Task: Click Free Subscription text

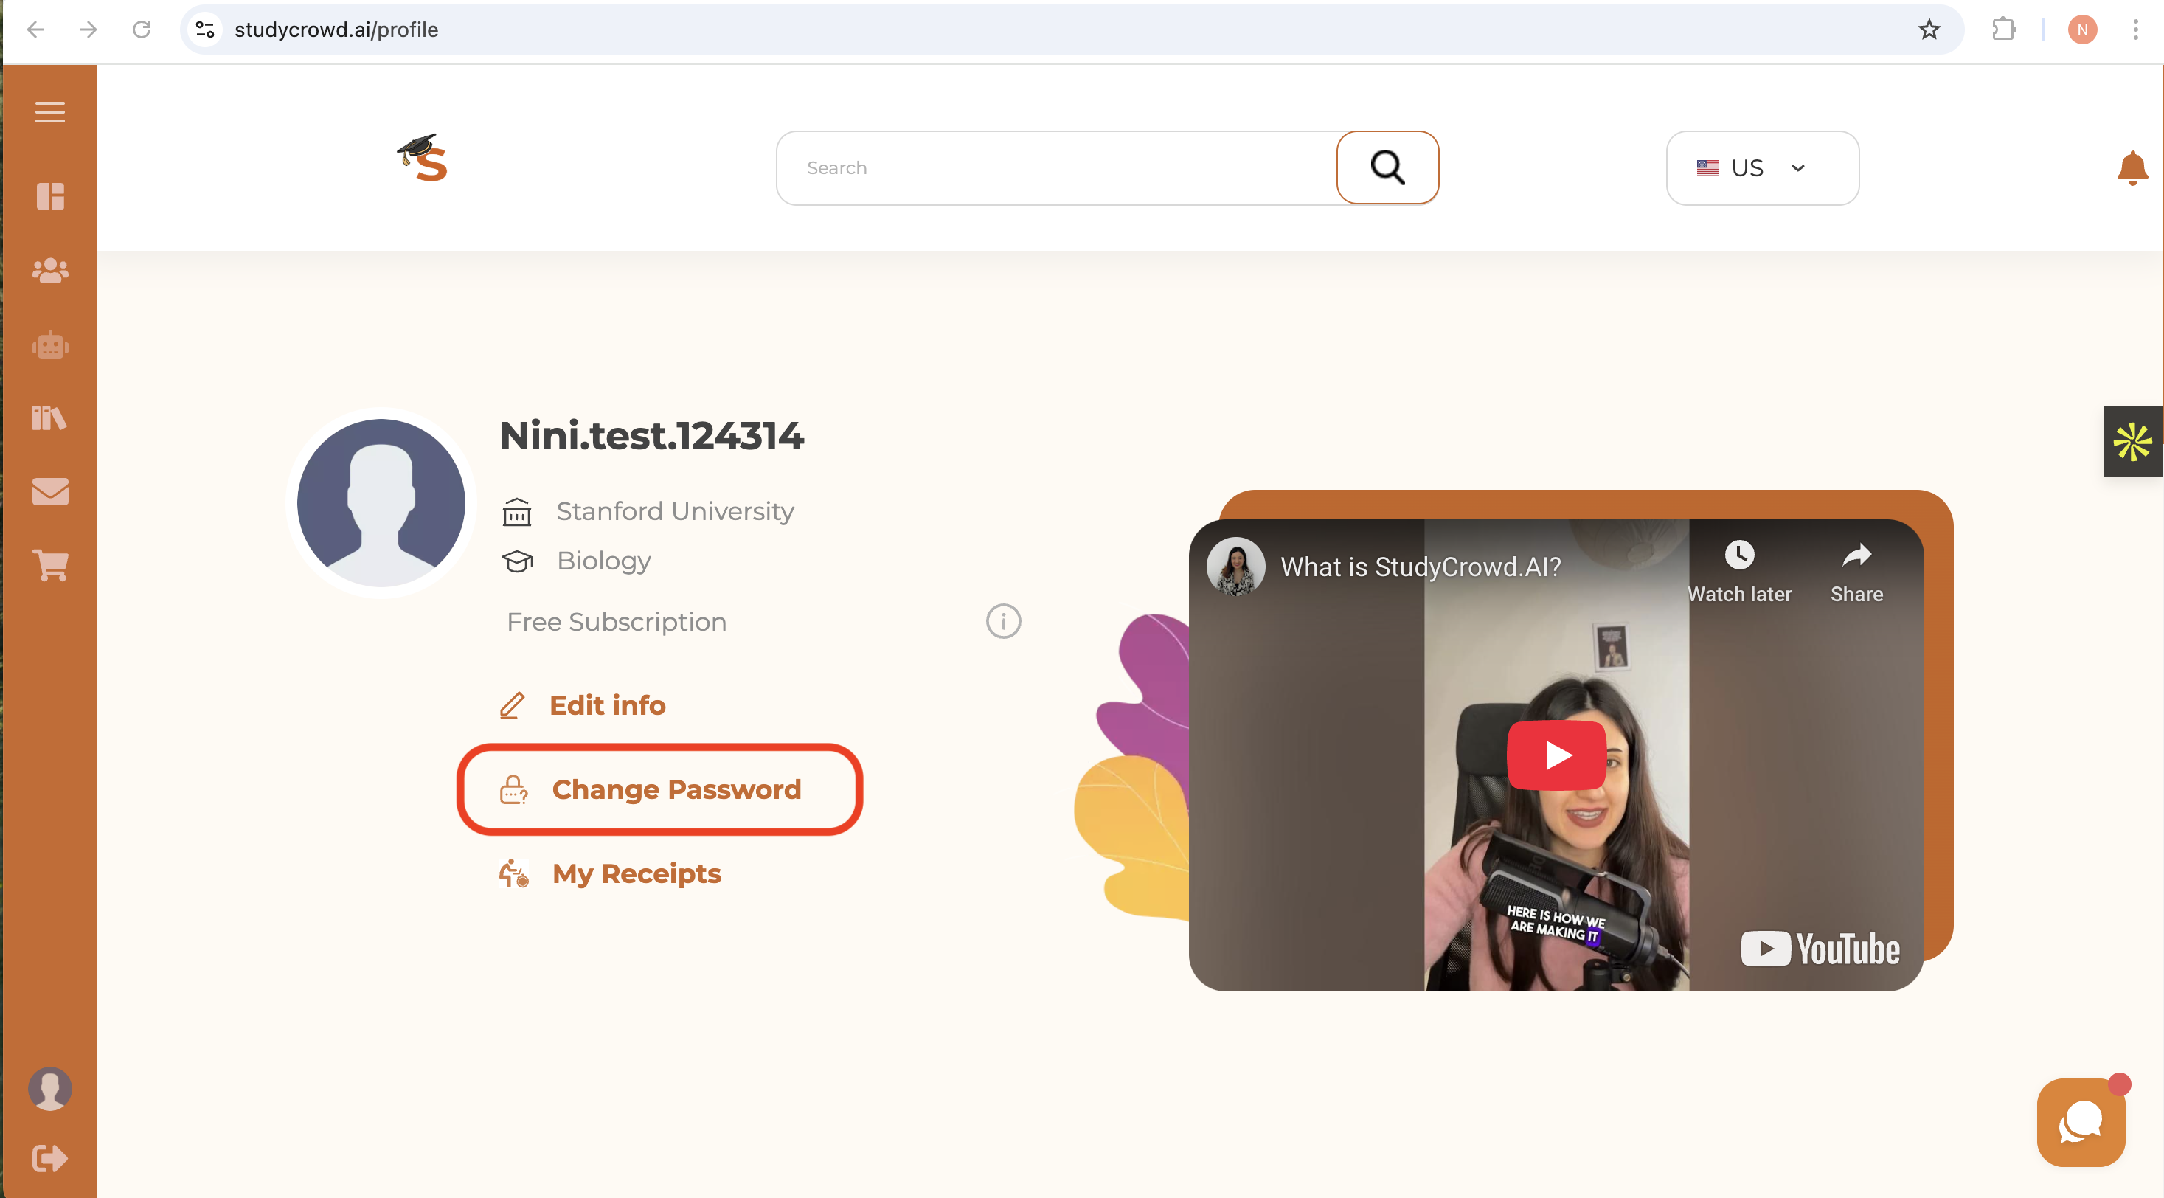Action: point(617,622)
